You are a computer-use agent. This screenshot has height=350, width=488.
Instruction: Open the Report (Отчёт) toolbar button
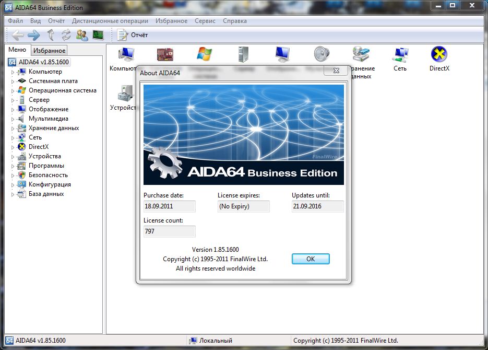pyautogui.click(x=133, y=35)
